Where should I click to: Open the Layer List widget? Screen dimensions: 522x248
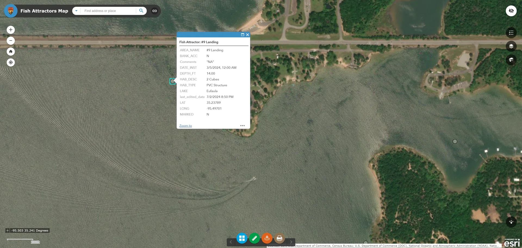[511, 46]
